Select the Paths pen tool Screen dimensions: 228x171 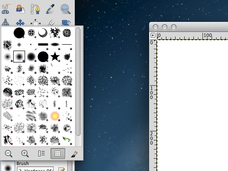(x=35, y=9)
